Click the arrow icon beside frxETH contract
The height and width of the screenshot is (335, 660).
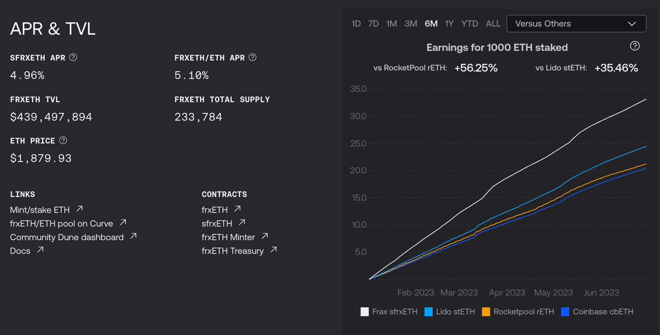coord(238,209)
